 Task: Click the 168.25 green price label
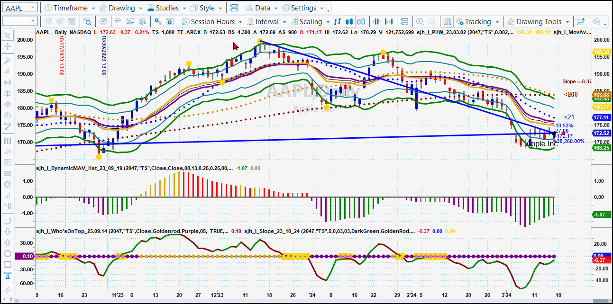[x=601, y=148]
